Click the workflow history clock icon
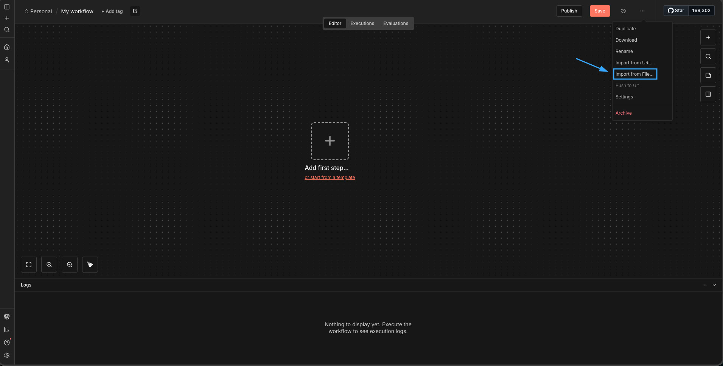Viewport: 723px width, 366px height. point(623,11)
